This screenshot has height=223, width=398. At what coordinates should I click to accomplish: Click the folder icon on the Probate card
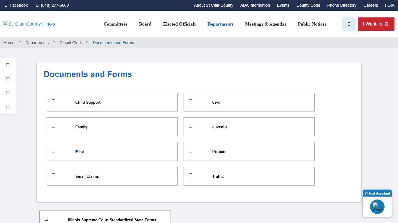pos(190,150)
